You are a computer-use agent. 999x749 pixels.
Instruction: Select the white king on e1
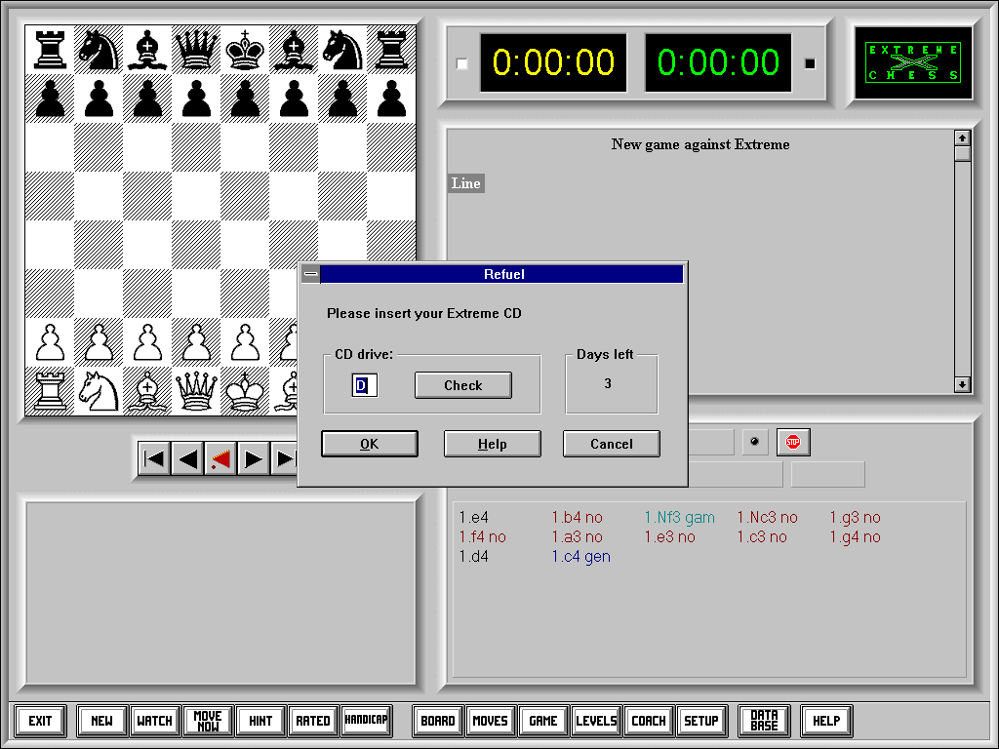coord(245,391)
